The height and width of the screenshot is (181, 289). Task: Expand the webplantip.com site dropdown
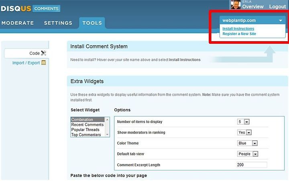pos(252,20)
